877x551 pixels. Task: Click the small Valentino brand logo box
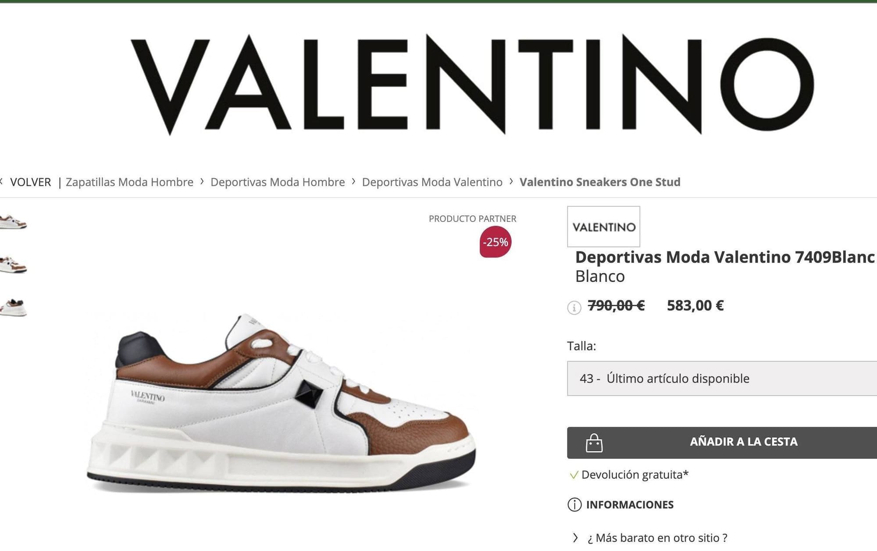(603, 226)
